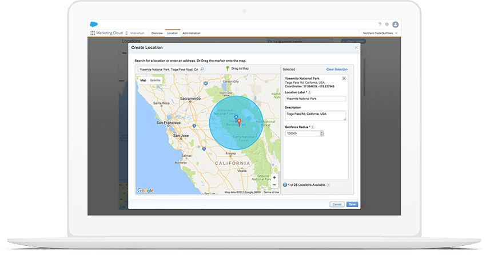The width and height of the screenshot is (490, 255).
Task: Remove Yosemite National Park selection with X
Action: tap(344, 79)
